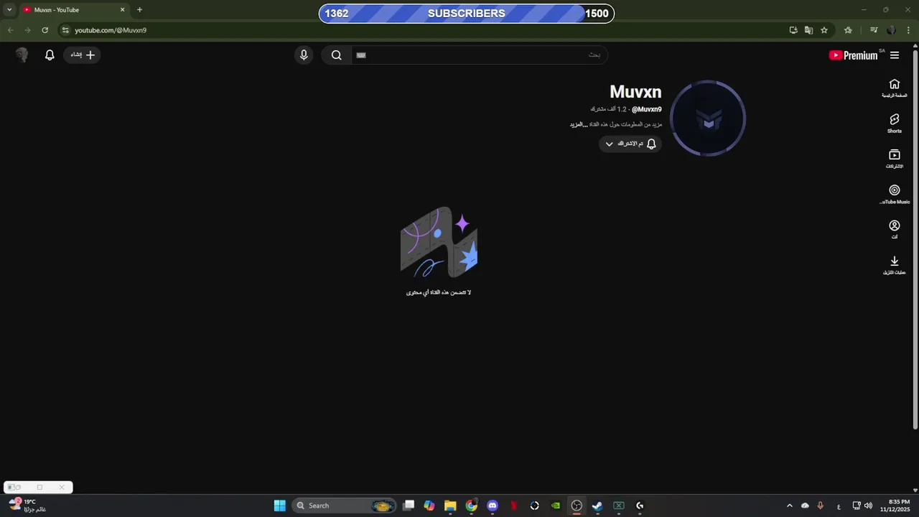Switch to Chrome on taskbar
The height and width of the screenshot is (517, 919).
tap(471, 506)
